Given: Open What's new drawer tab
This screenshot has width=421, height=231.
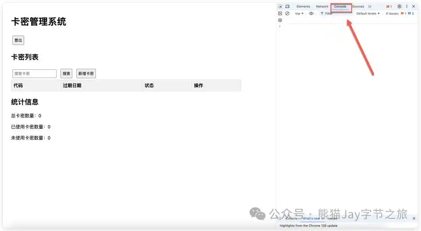Looking at the screenshot, I should click(x=312, y=218).
